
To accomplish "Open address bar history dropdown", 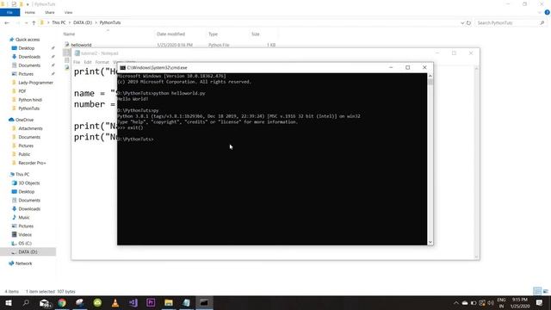I will [462, 22].
